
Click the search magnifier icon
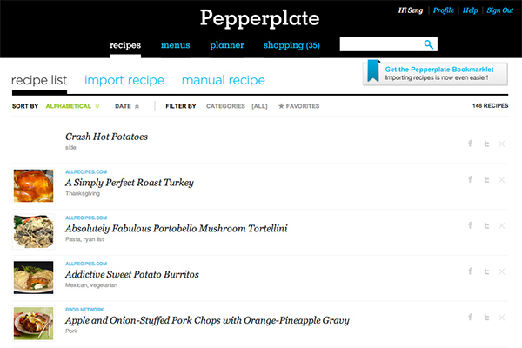click(428, 44)
